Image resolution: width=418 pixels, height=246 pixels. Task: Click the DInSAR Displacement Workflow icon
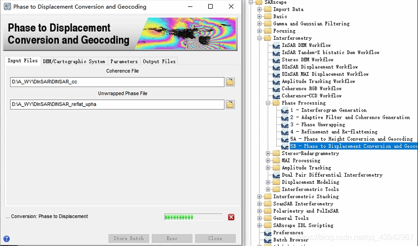click(276, 67)
